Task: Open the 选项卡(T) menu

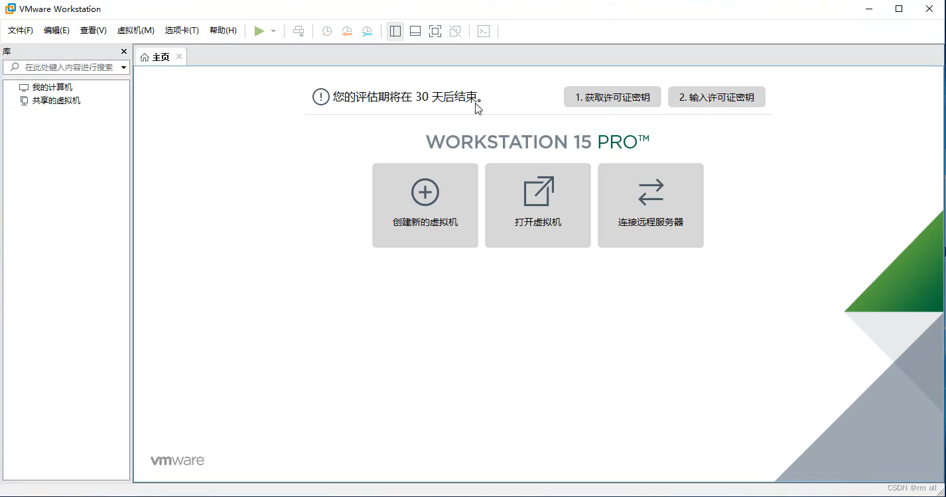Action: pyautogui.click(x=182, y=30)
